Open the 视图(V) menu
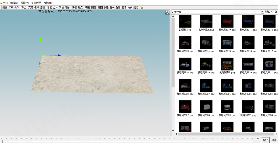Screen dimensions: 278x143 pos(25,3)
